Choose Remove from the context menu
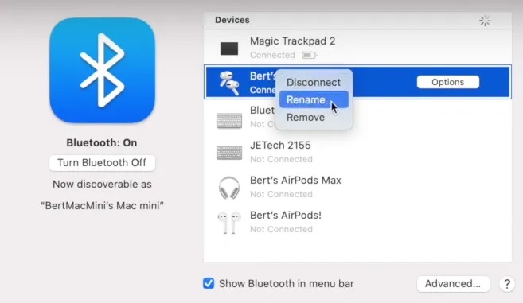The width and height of the screenshot is (523, 303). point(314,118)
